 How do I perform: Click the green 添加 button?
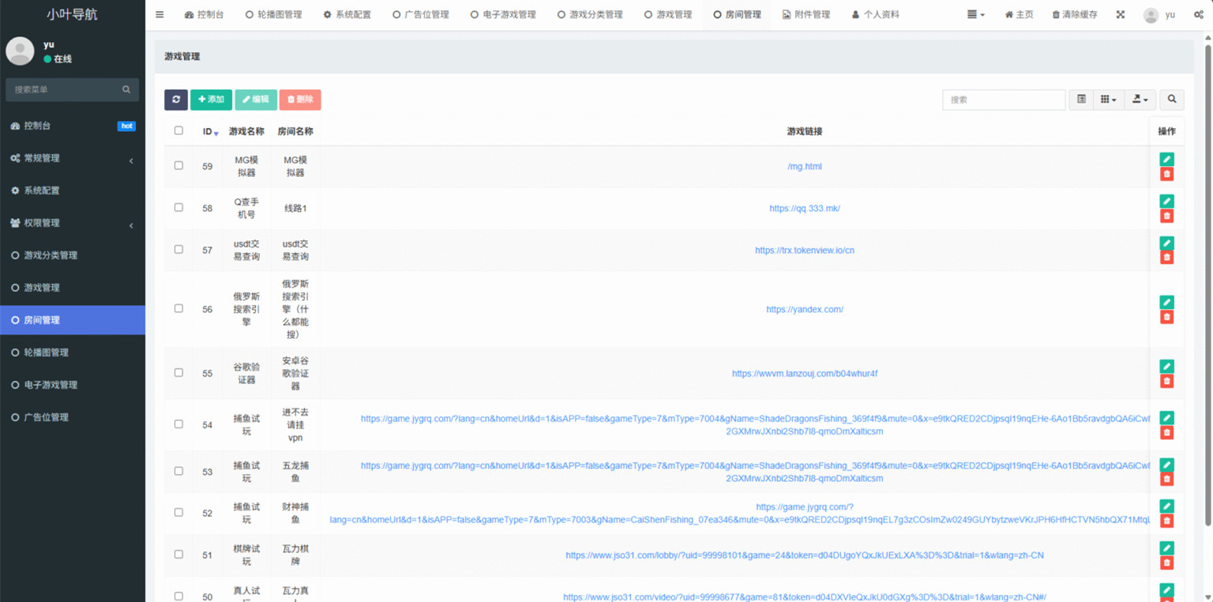[211, 100]
